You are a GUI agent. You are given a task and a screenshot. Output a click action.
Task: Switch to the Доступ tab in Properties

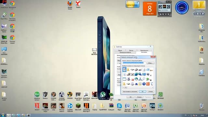(x=131, y=50)
